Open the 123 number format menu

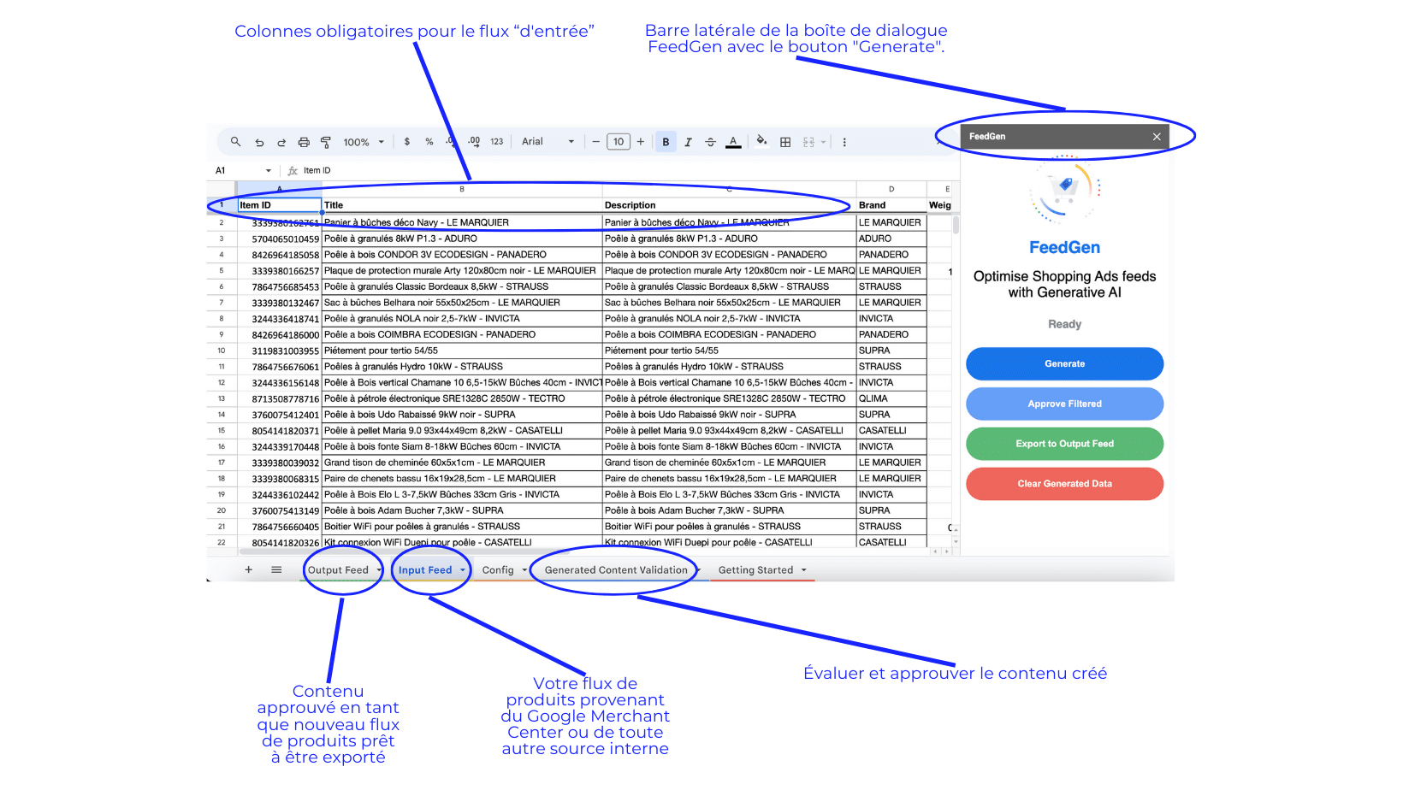tap(497, 142)
